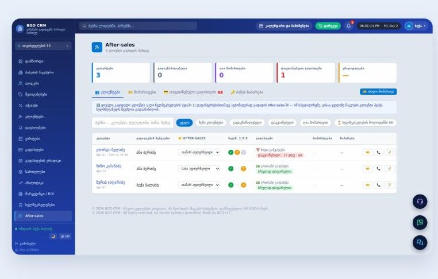Open the tag icon sidebar item
Image resolution: width=438 pixels, height=279 pixels.
point(20,95)
